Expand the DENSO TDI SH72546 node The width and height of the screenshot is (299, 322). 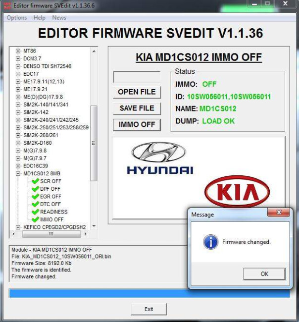point(18,66)
